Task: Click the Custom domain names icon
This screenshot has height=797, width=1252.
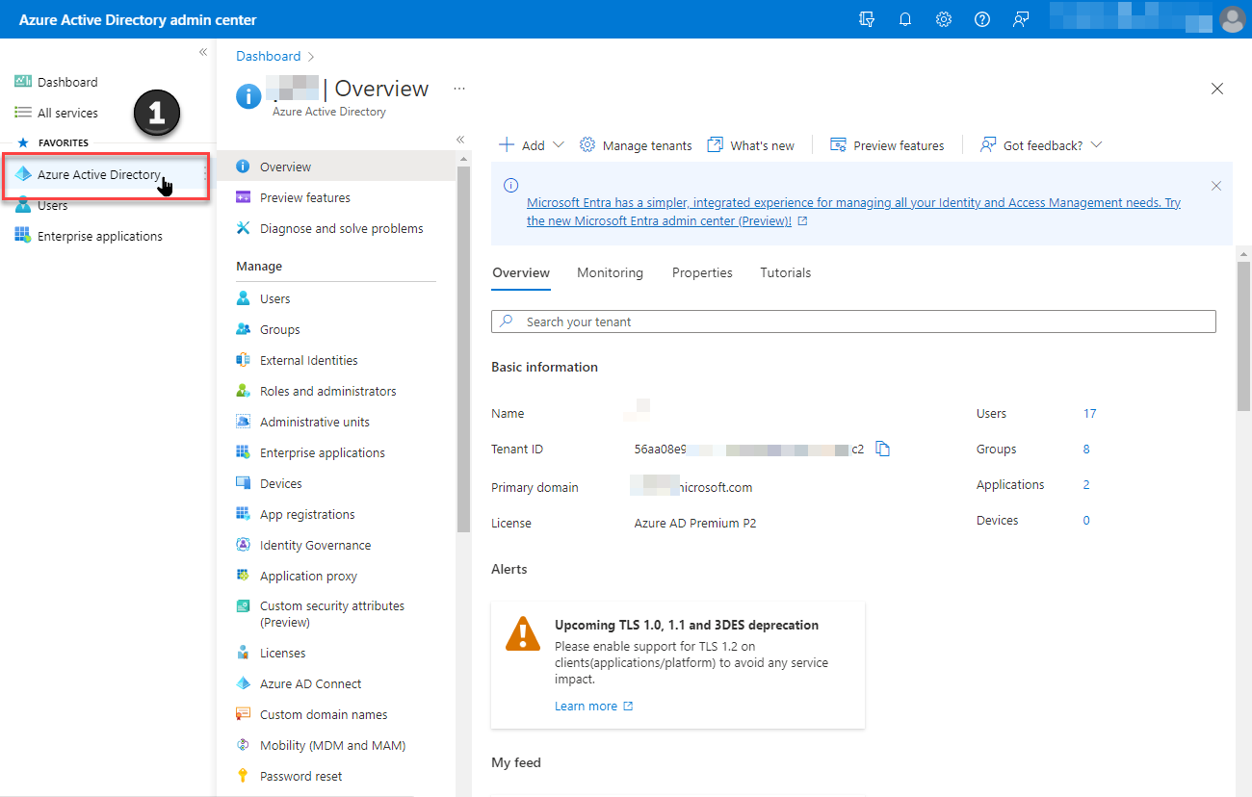Action: 243,714
